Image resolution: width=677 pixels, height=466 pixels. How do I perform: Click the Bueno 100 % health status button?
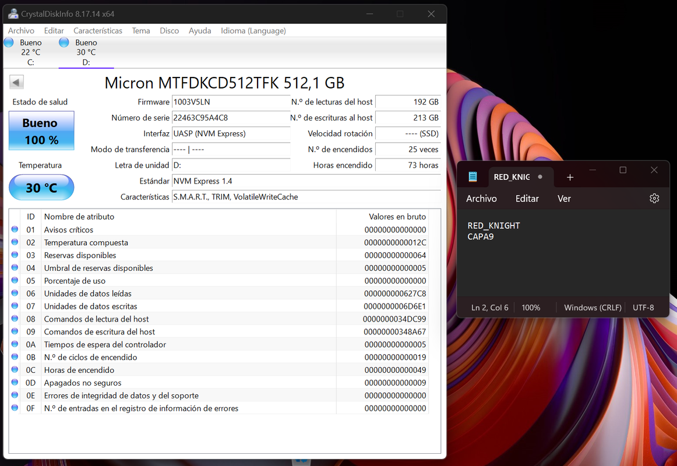point(41,130)
